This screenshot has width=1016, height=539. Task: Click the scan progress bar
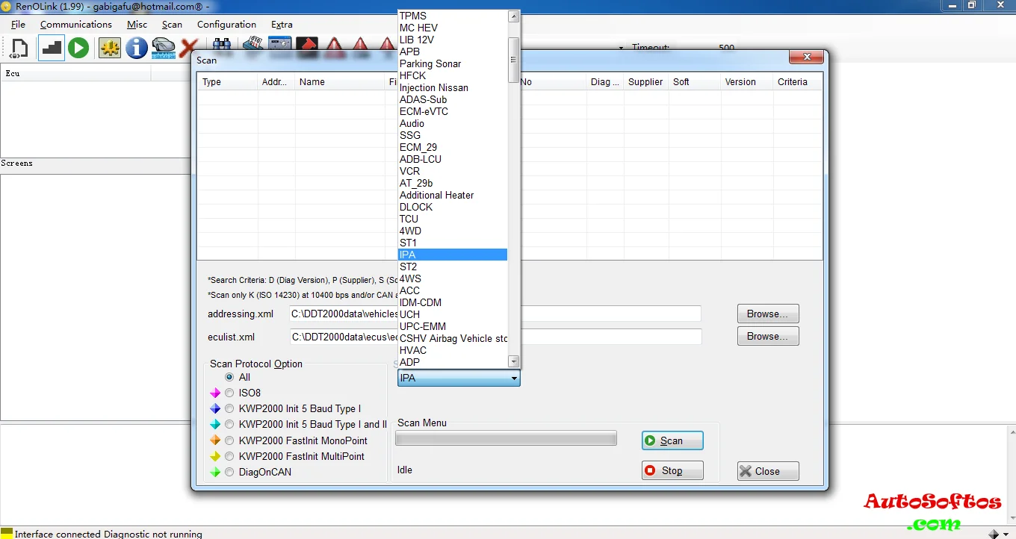[506, 438]
